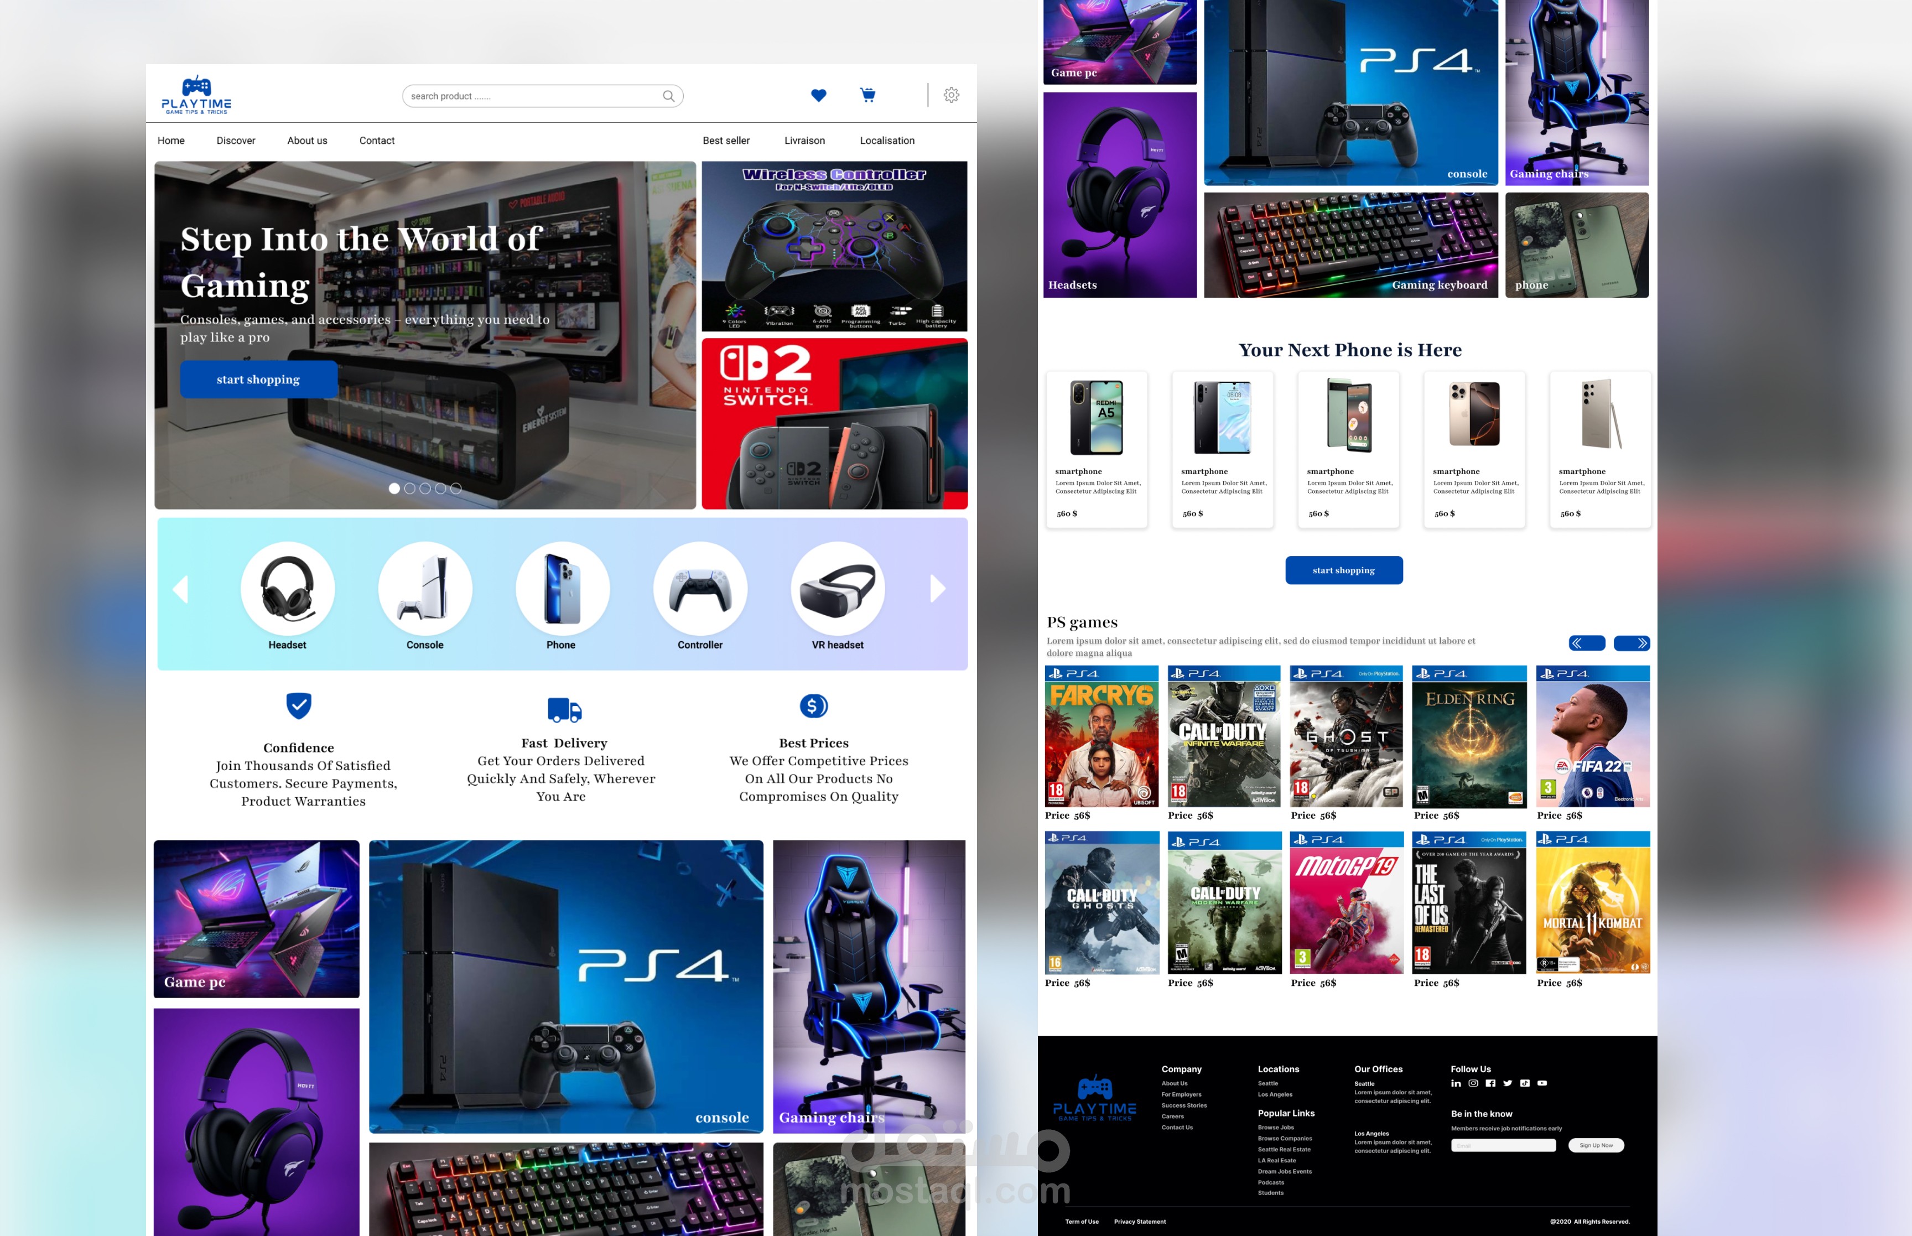Open the Nintendo Switch 2 promo banner
Screen dimensions: 1912x1236
tap(834, 424)
